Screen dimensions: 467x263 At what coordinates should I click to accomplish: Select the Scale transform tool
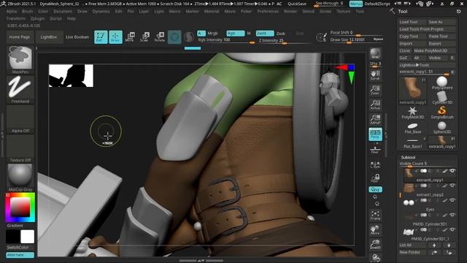pyautogui.click(x=144, y=37)
